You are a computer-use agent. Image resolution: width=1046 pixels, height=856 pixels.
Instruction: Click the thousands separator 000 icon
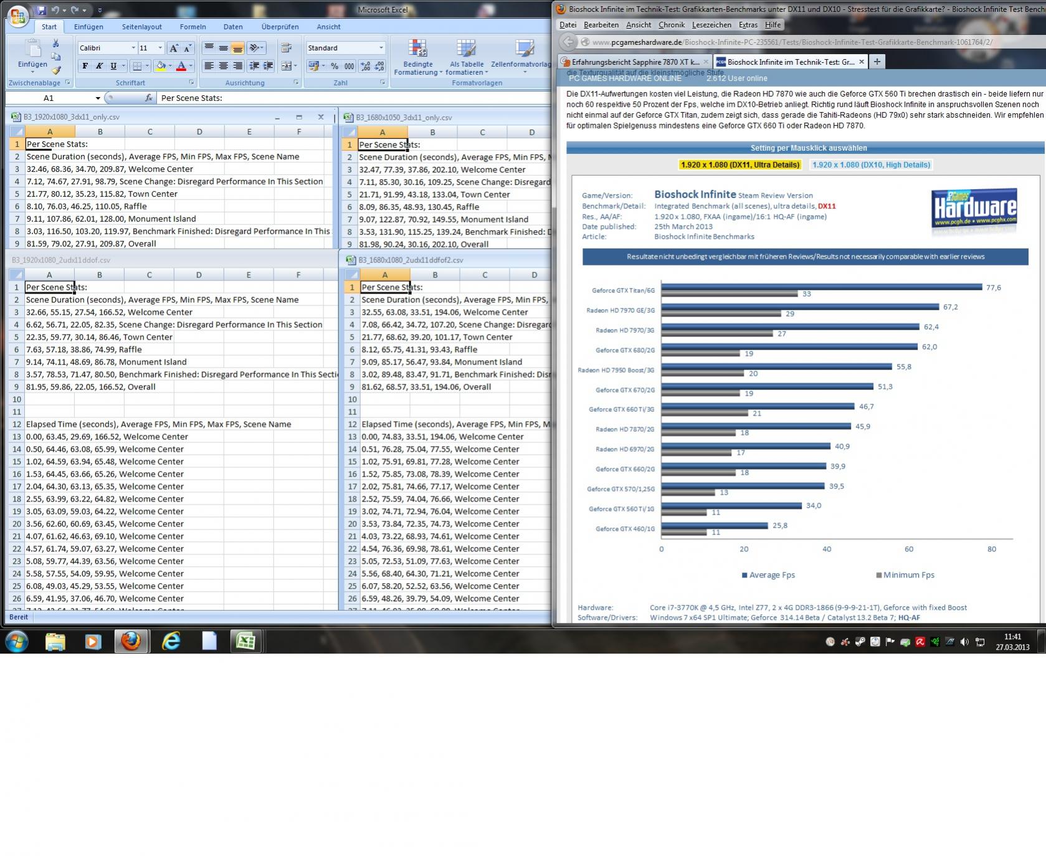coord(349,66)
